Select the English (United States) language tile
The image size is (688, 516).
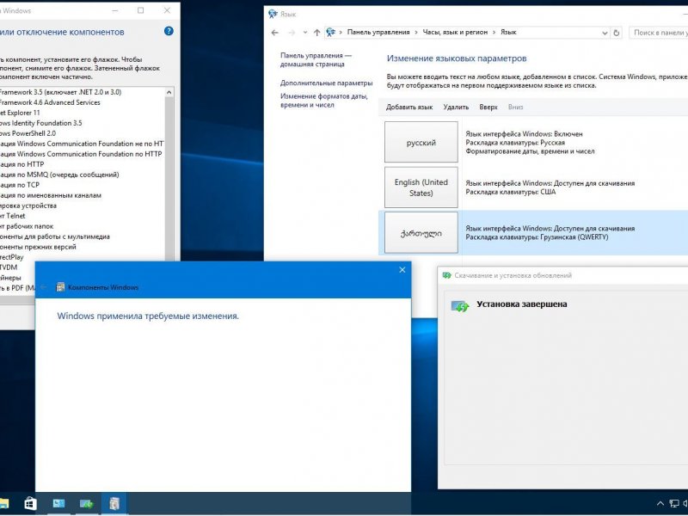click(421, 187)
